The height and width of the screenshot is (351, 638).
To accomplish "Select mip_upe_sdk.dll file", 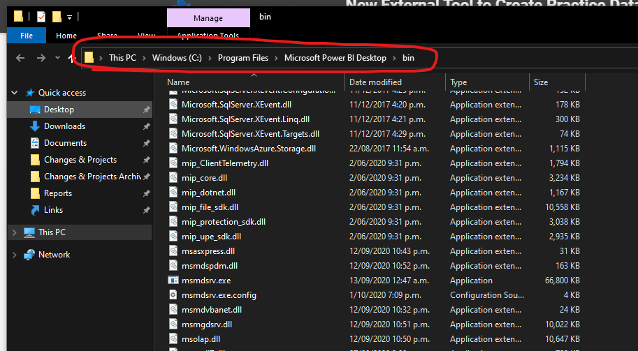I will coord(211,236).
